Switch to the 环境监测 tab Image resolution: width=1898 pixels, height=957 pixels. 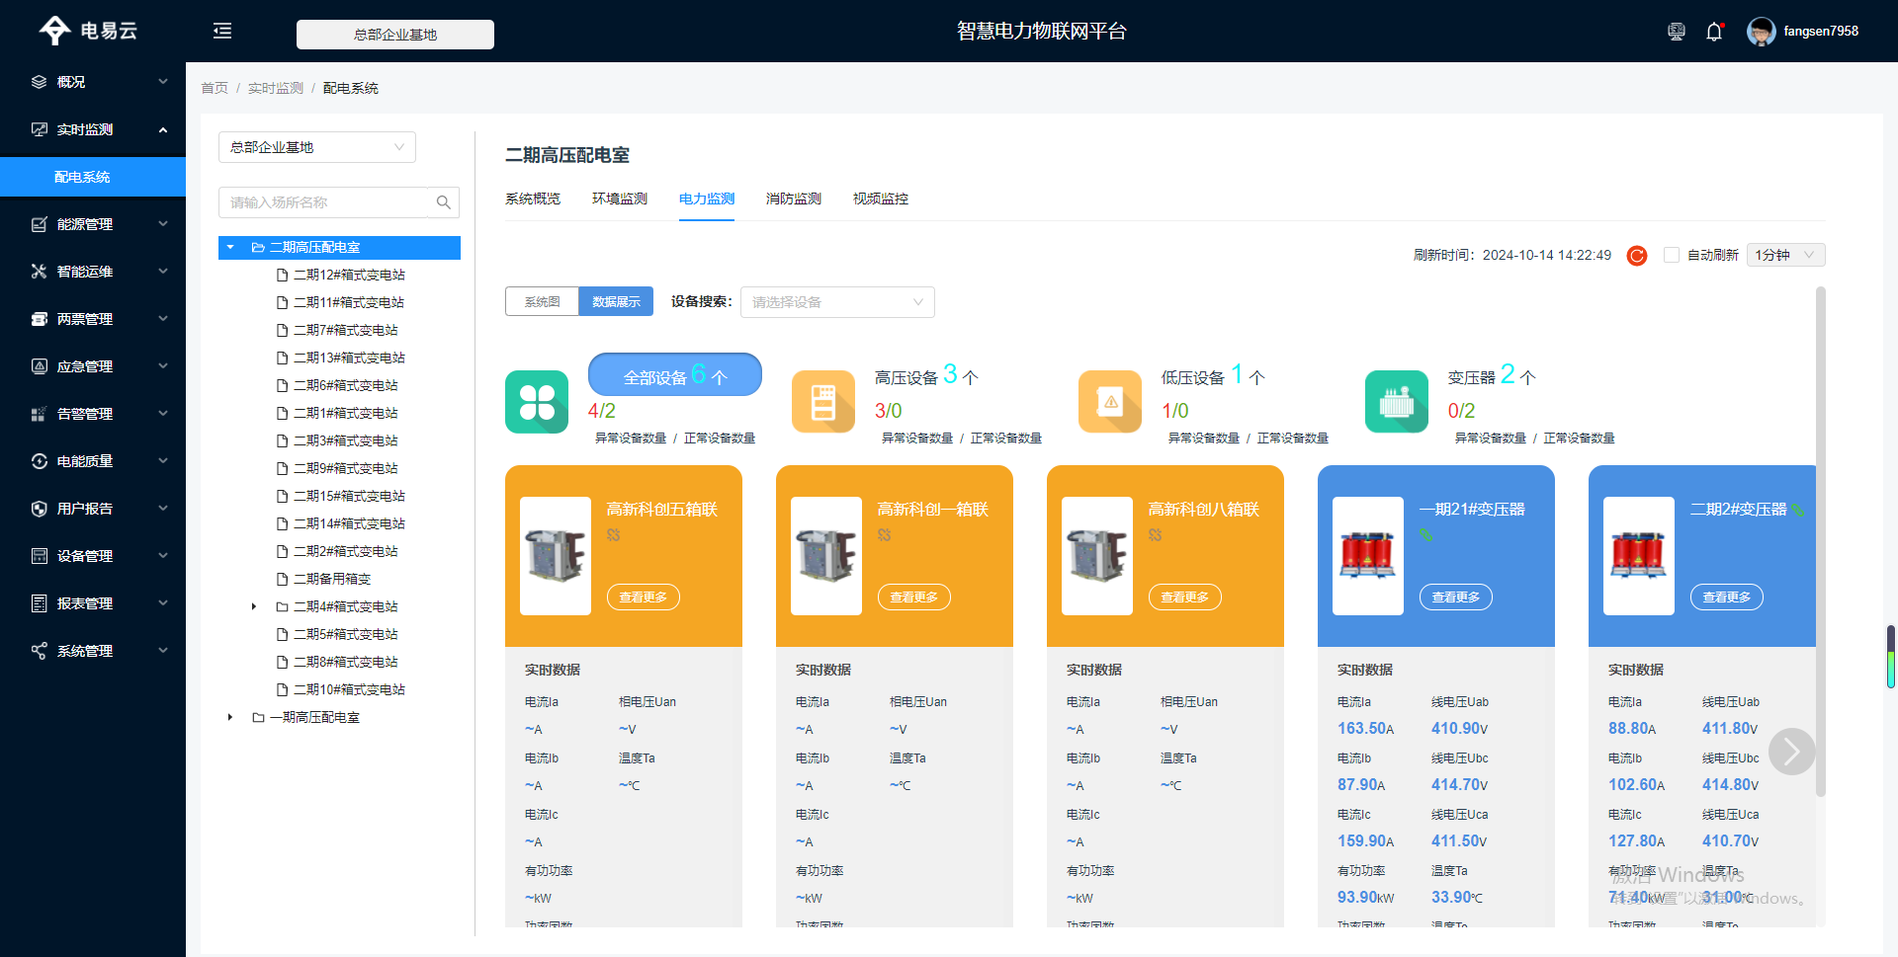click(x=619, y=199)
